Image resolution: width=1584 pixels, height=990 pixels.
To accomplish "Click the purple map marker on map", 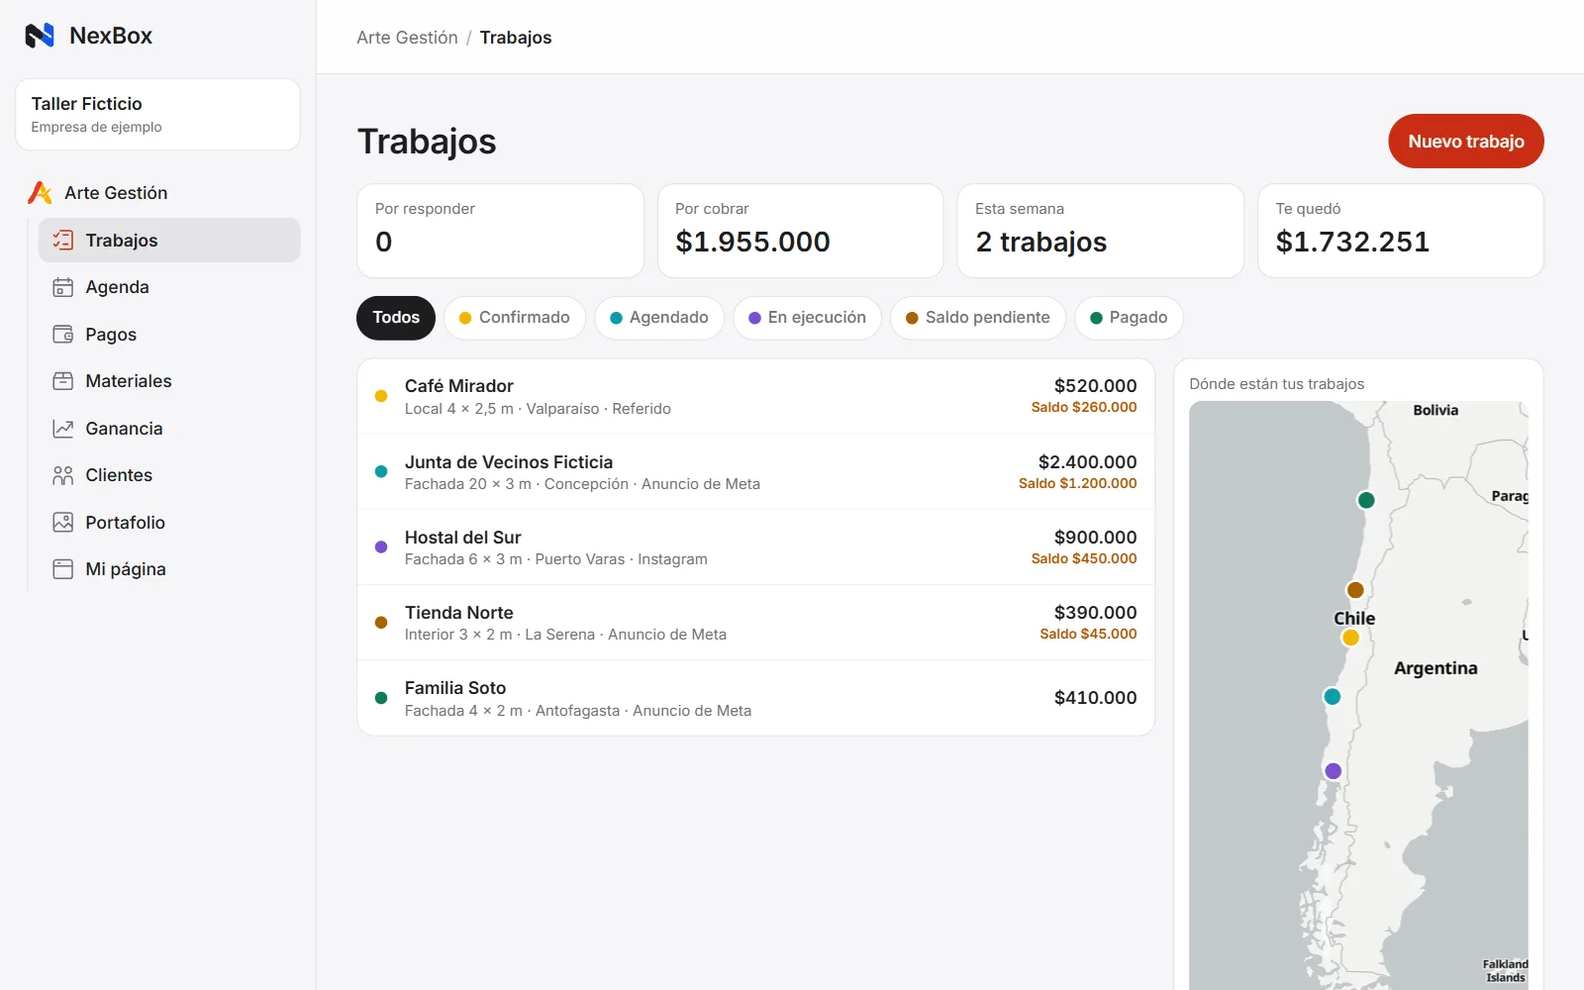I will click(x=1334, y=771).
